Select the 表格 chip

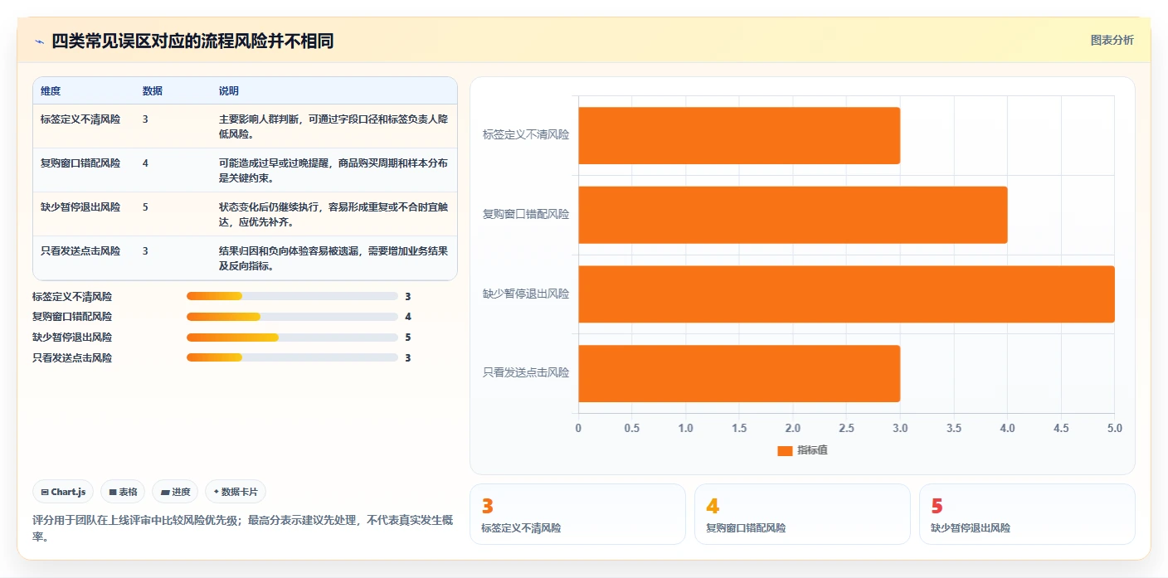123,492
